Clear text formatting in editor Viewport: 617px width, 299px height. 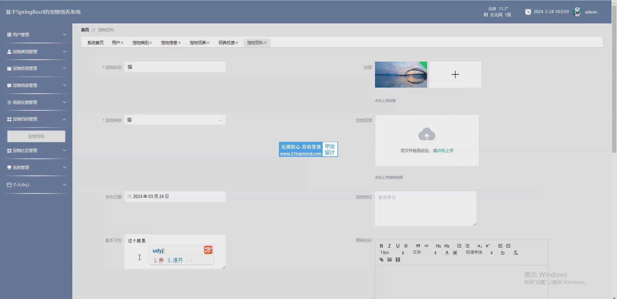[x=515, y=253]
